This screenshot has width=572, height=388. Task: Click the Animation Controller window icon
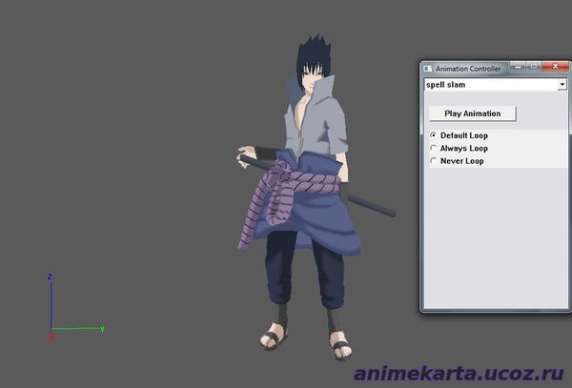(427, 69)
